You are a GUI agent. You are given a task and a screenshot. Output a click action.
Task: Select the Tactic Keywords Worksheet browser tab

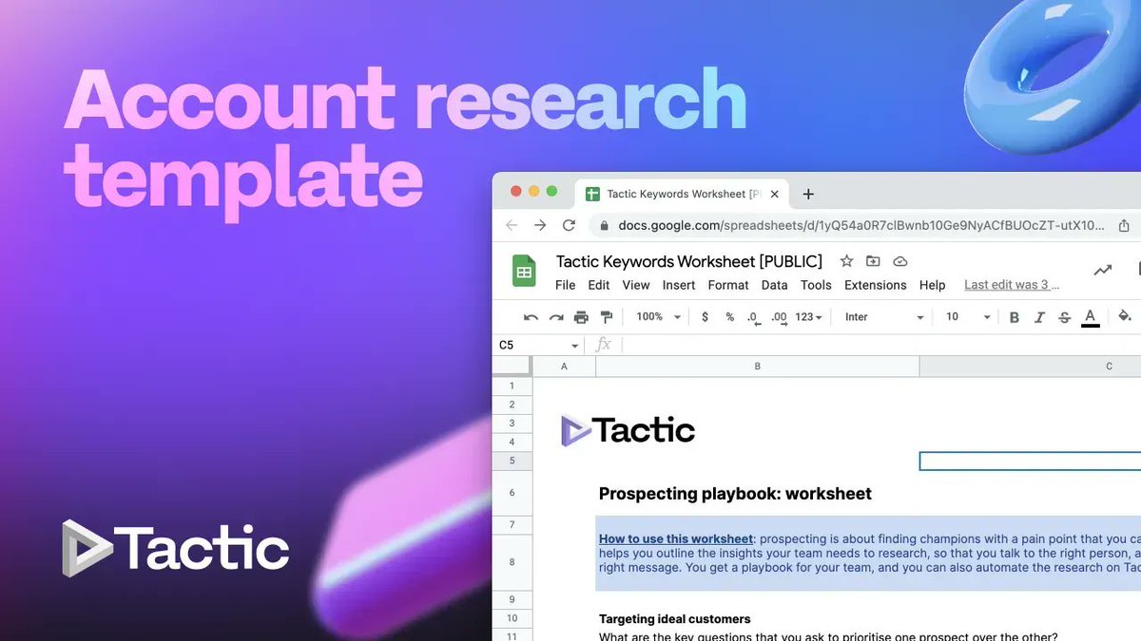682,194
